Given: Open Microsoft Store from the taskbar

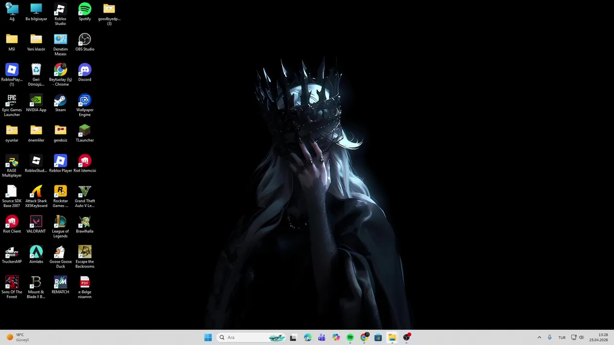Looking at the screenshot, I should click(378, 337).
